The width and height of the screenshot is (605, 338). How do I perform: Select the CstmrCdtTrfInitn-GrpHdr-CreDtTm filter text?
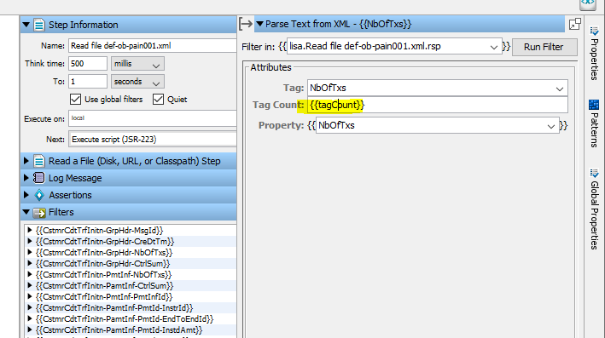click(x=105, y=242)
